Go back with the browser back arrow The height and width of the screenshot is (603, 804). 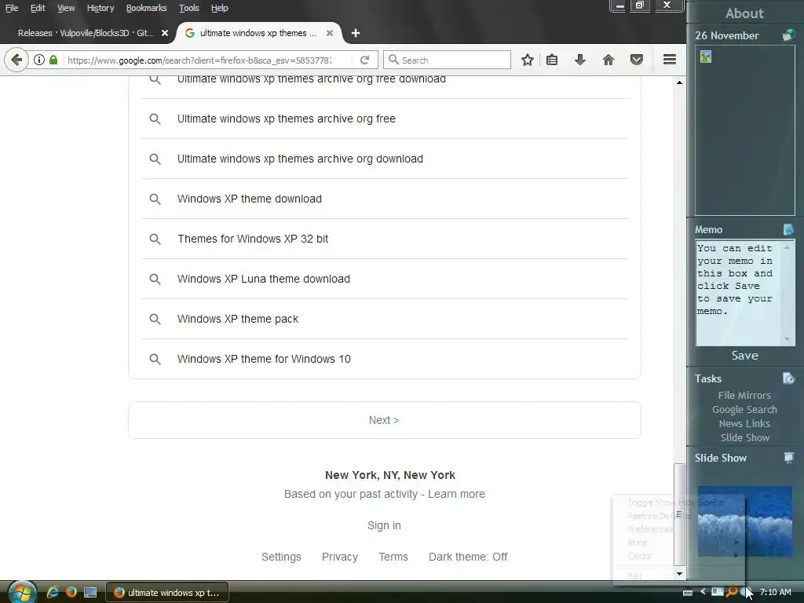(x=16, y=60)
